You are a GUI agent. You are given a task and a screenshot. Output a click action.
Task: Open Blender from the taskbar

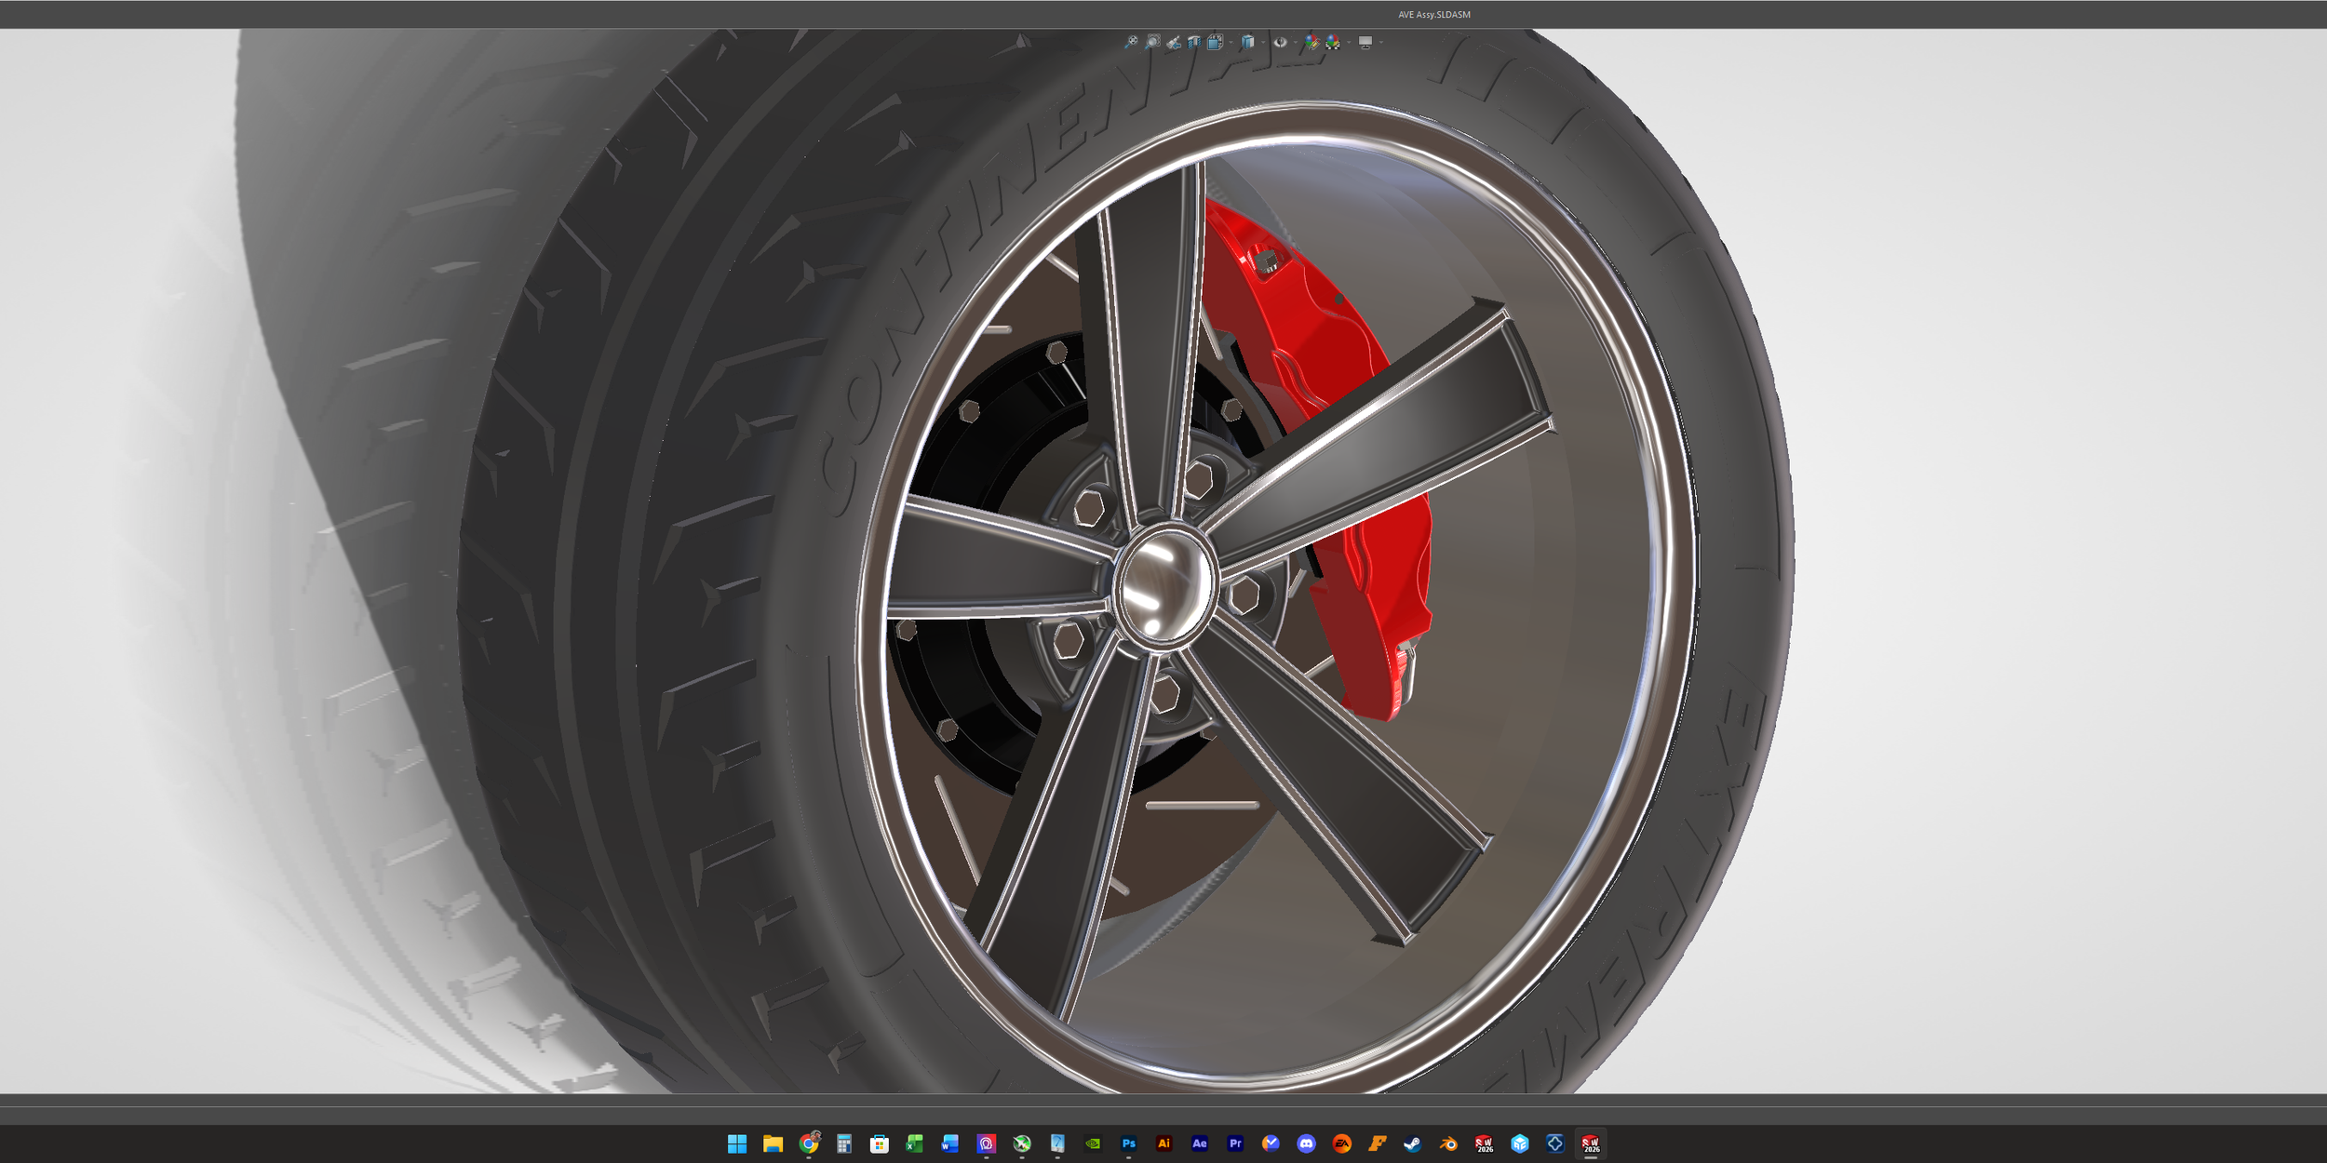pyautogui.click(x=1448, y=1143)
